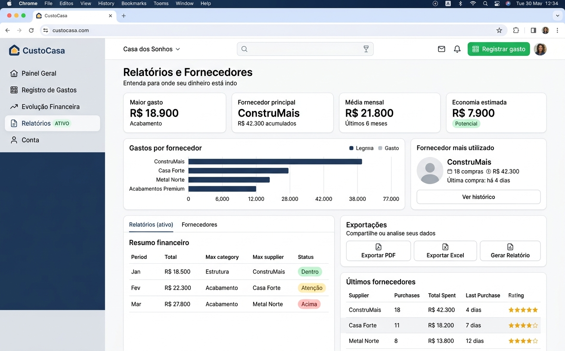Open the History menu

[106, 3]
